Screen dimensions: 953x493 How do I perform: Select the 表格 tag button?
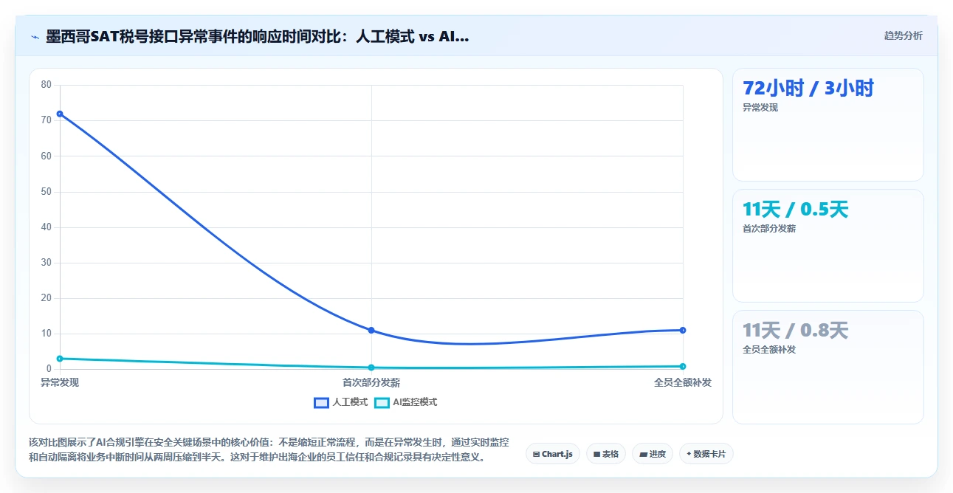pyautogui.click(x=606, y=454)
